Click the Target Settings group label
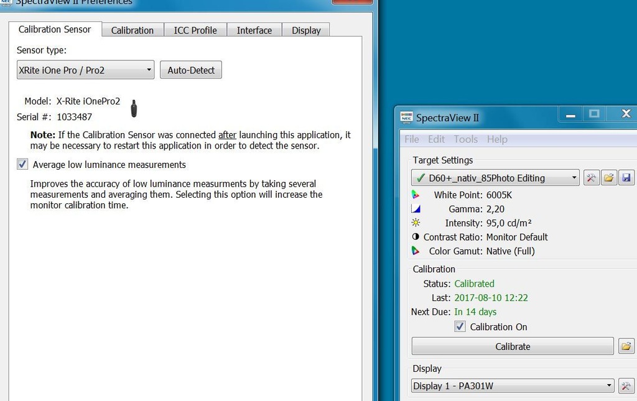The width and height of the screenshot is (637, 401). [x=443, y=160]
